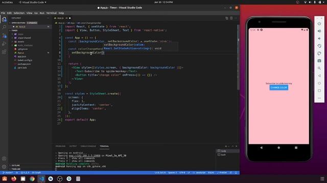Open the Extensions view
Viewport: 327px width, 183px height.
[x=4, y=52]
